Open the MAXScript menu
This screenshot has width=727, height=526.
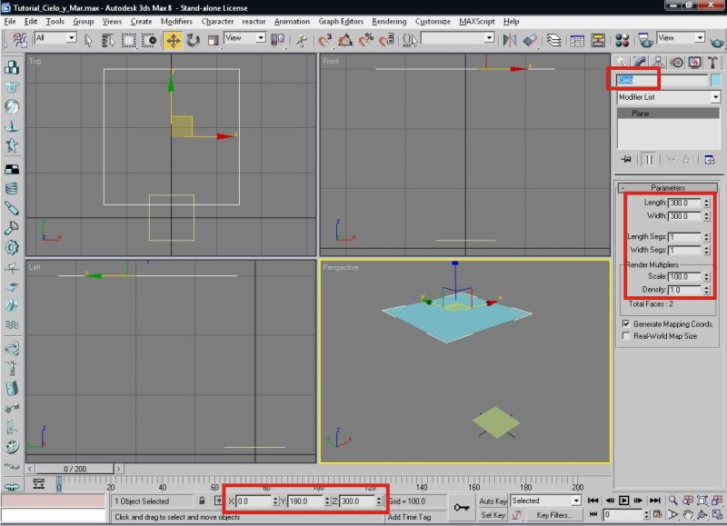tap(476, 21)
